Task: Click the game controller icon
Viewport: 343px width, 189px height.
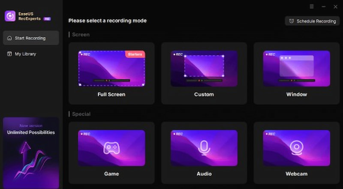Action: coord(111,148)
